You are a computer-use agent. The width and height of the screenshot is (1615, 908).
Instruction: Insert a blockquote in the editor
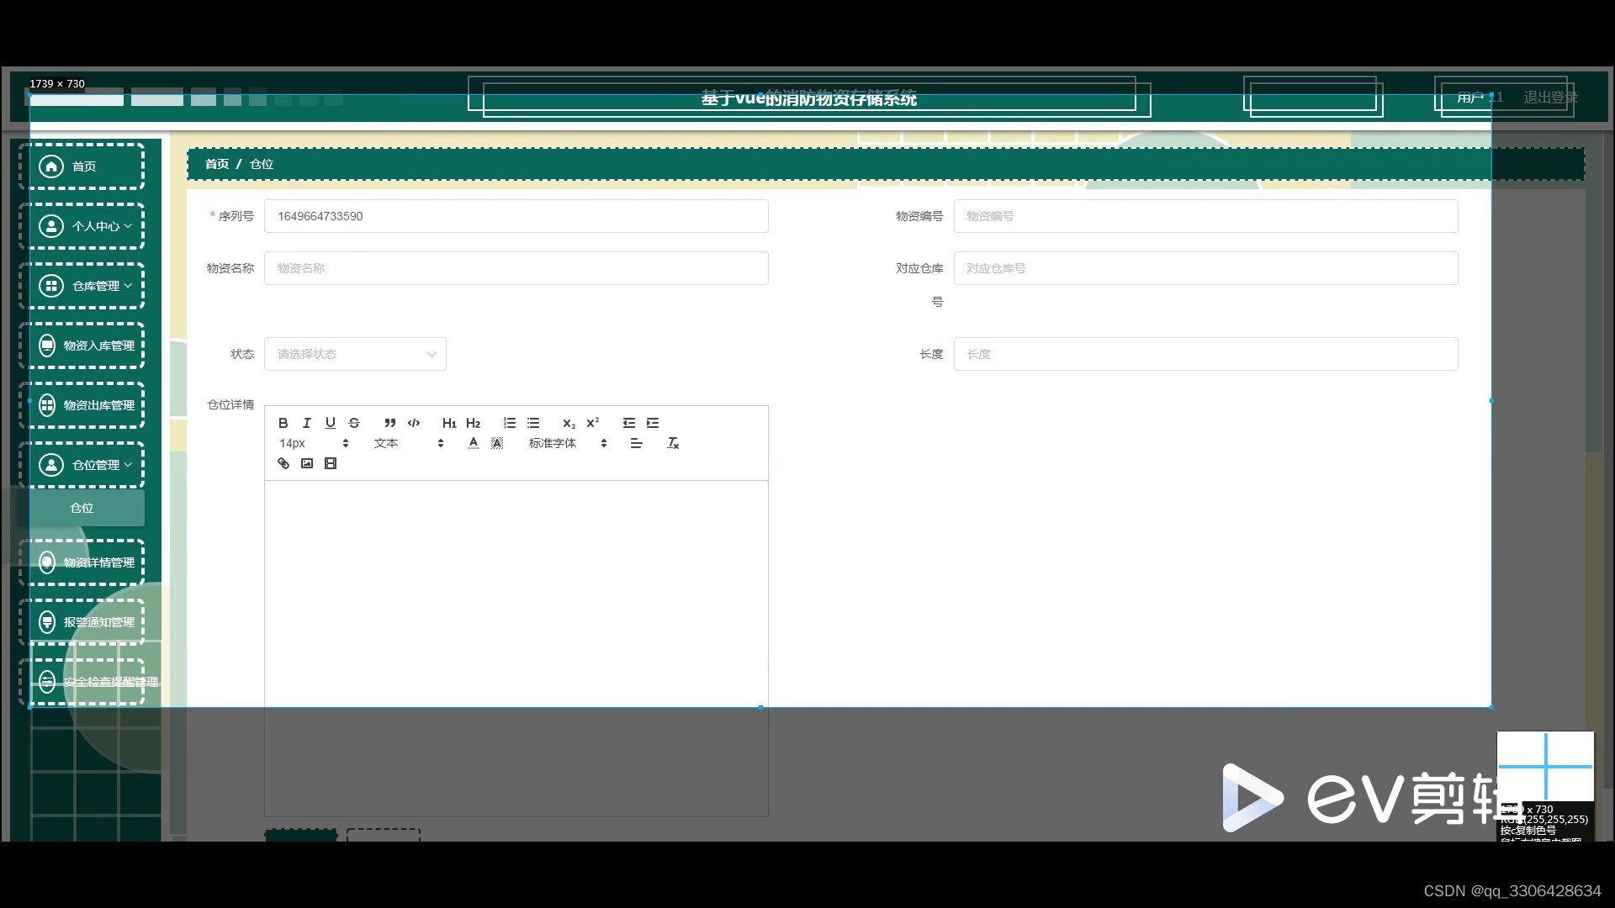[389, 423]
